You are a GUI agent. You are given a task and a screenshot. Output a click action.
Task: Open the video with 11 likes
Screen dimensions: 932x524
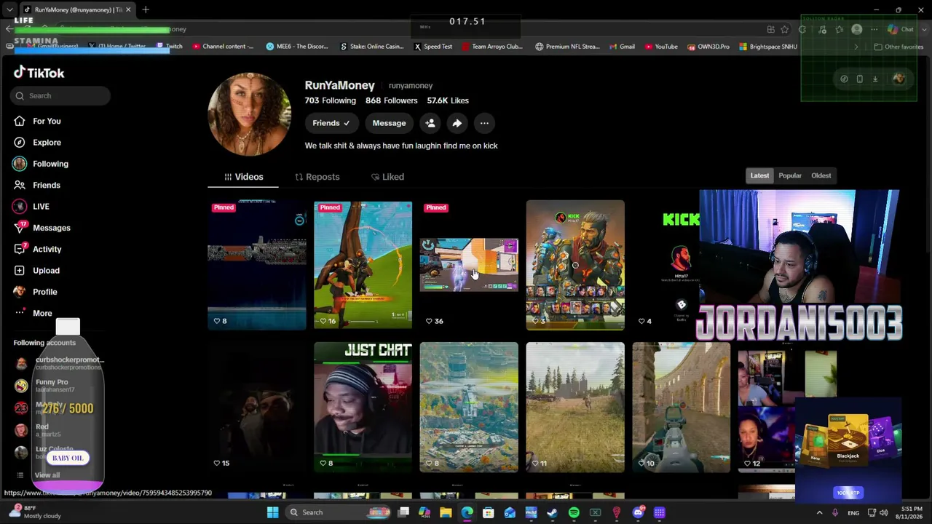[x=575, y=407]
